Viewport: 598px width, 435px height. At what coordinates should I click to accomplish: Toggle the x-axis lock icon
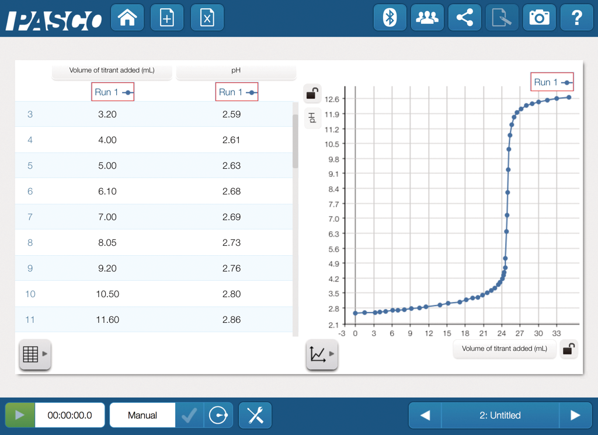(x=568, y=349)
